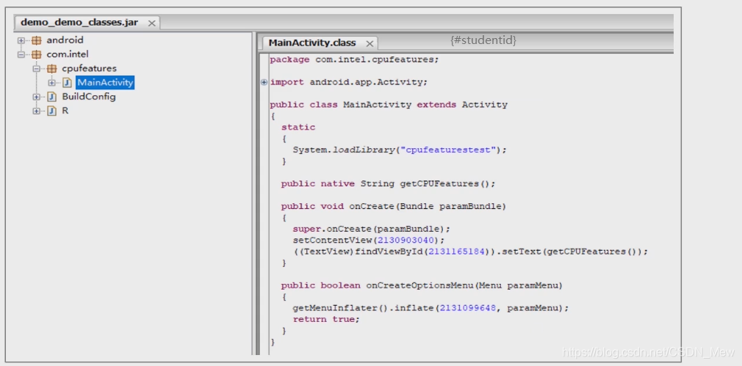The height and width of the screenshot is (366, 742).
Task: Select R class in the tree
Action: point(65,111)
